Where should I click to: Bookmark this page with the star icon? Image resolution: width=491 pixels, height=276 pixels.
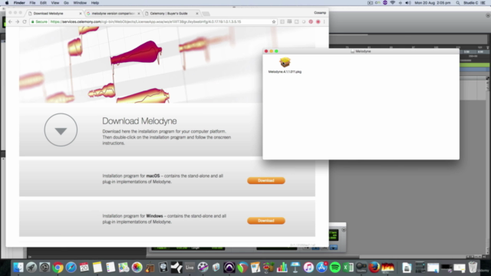click(274, 21)
